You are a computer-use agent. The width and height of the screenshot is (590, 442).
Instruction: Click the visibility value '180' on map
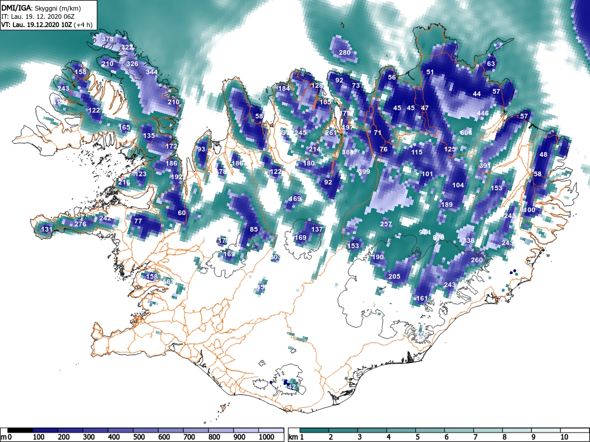[309, 163]
